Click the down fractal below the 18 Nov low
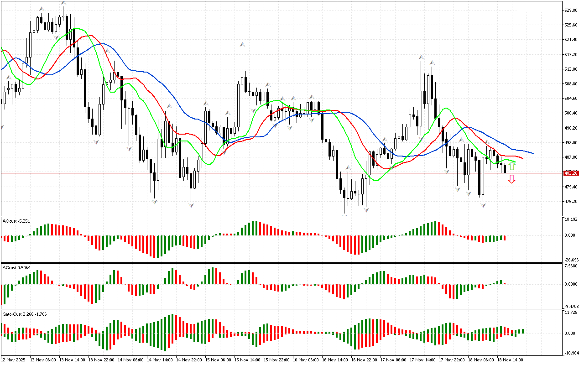584x365 pixels. tap(483, 206)
